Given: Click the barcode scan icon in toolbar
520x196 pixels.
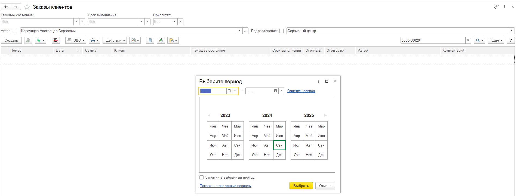Looking at the screenshot, I should 56,41.
